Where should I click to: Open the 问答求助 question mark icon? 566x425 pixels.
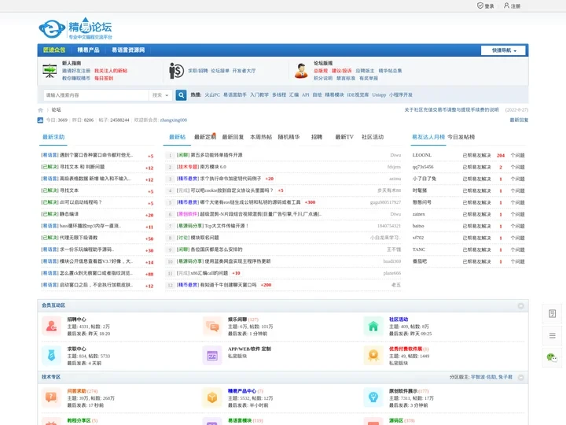[x=52, y=397]
